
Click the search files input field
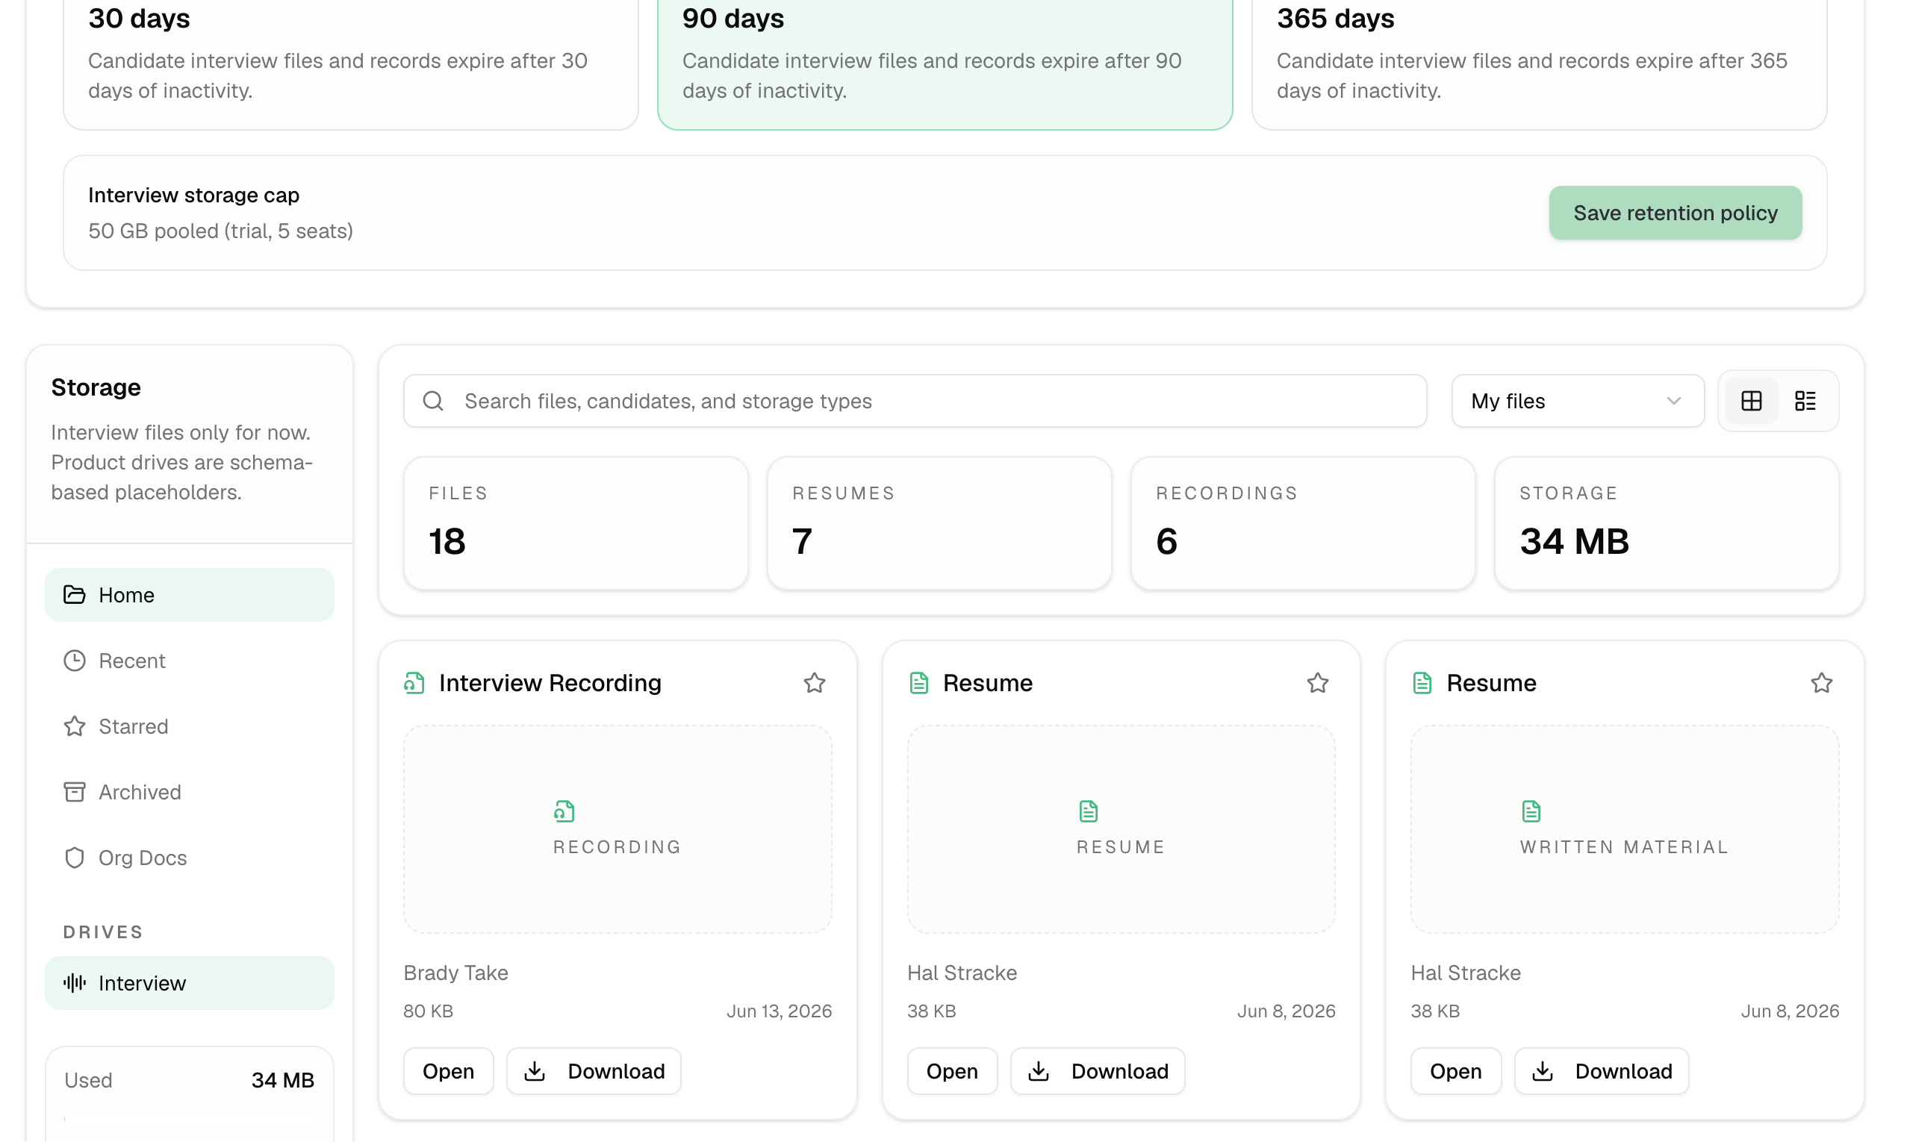[x=915, y=401]
